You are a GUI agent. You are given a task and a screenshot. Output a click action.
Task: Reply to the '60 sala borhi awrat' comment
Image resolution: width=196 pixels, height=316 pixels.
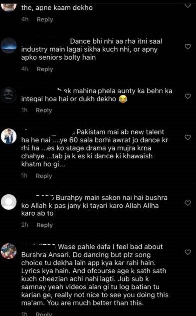[x=44, y=176]
